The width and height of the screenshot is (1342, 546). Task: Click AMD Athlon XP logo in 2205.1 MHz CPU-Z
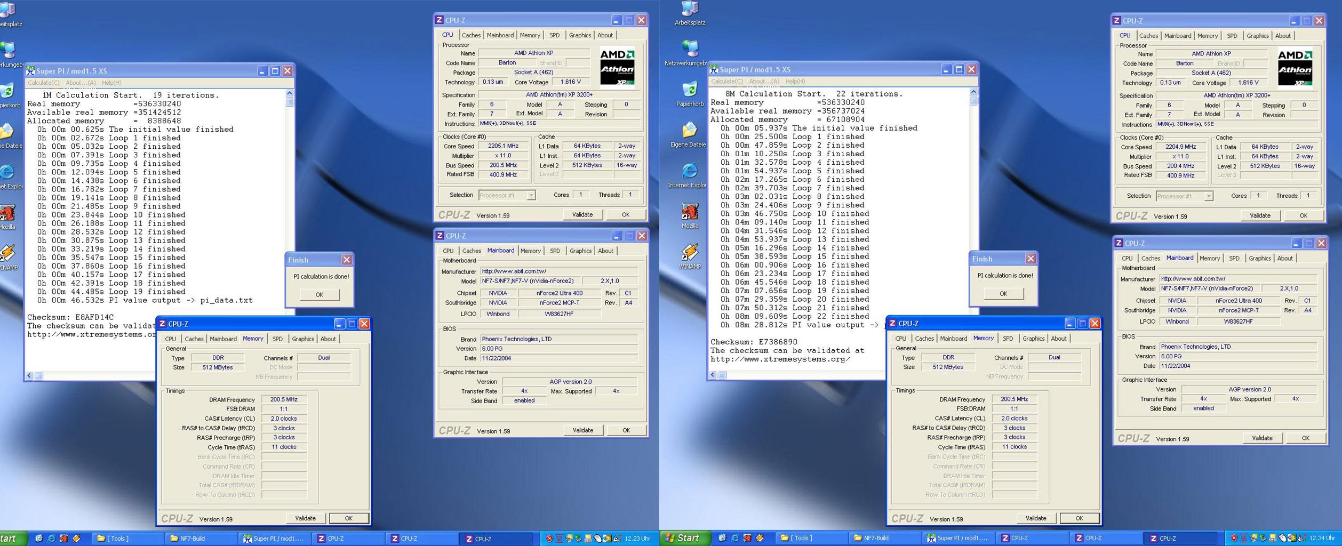[617, 68]
